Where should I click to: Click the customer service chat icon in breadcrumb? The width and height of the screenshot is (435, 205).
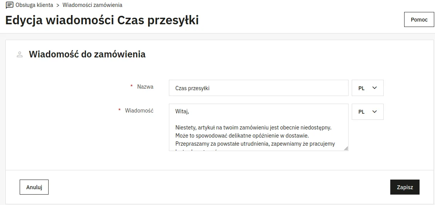[x=9, y=5]
